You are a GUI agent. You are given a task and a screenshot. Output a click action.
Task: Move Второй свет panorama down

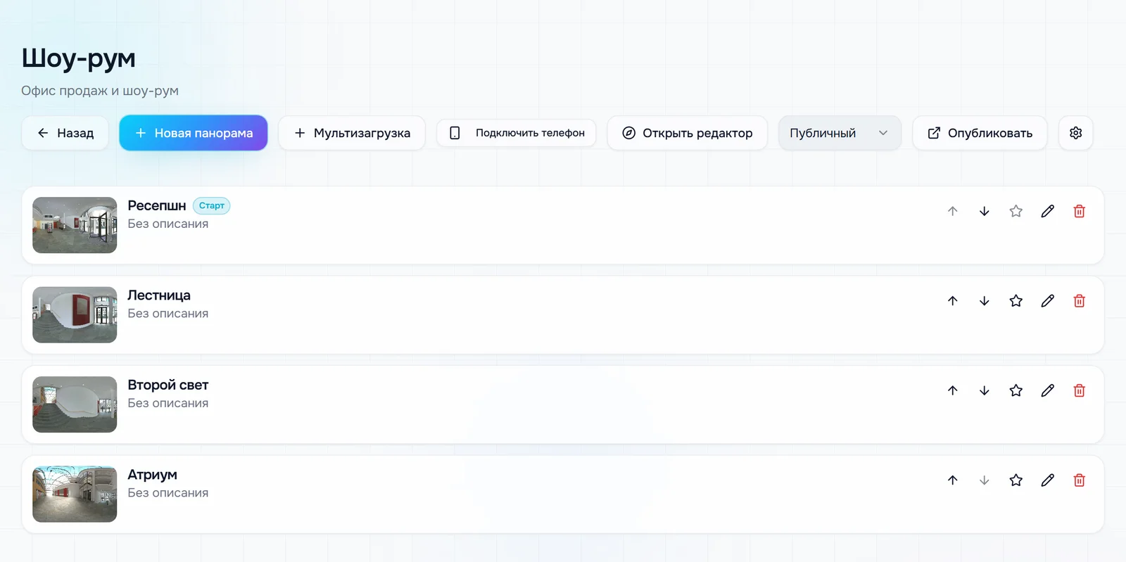click(x=984, y=390)
